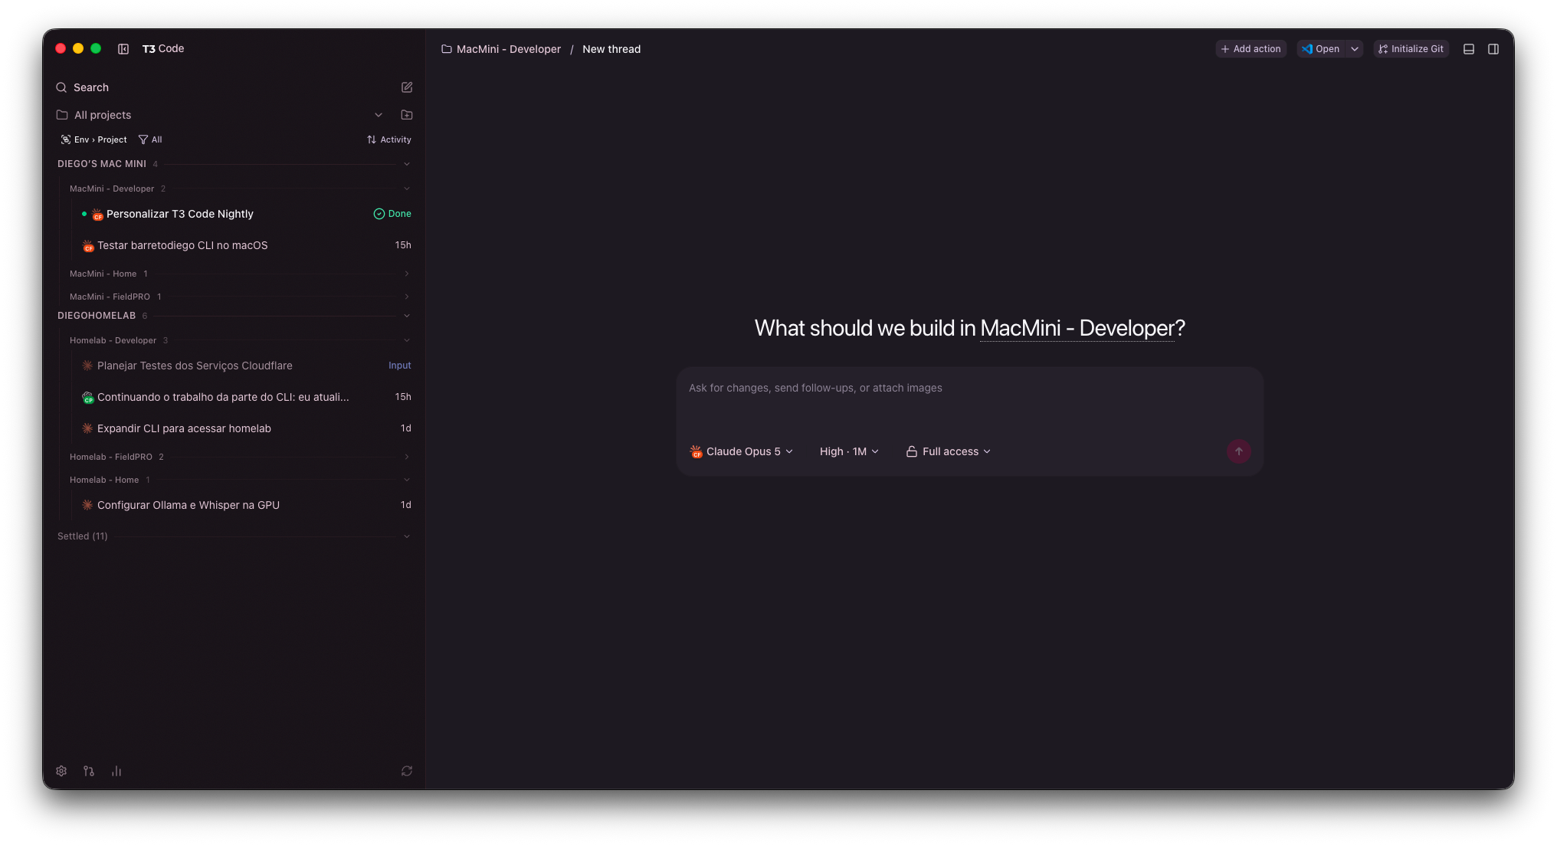1557x846 pixels.
Task: Click the Initialize Git button
Action: (x=1411, y=49)
